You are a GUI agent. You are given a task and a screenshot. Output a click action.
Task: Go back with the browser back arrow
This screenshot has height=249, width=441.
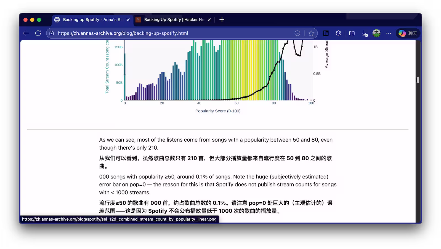click(x=26, y=33)
